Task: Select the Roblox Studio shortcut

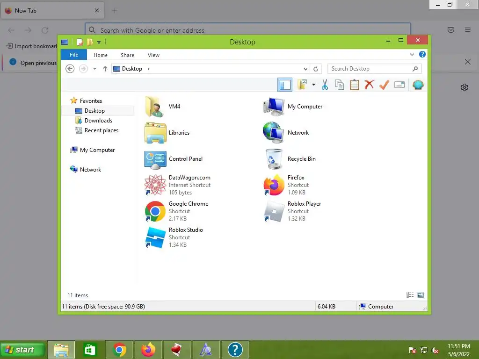Action: [174, 237]
